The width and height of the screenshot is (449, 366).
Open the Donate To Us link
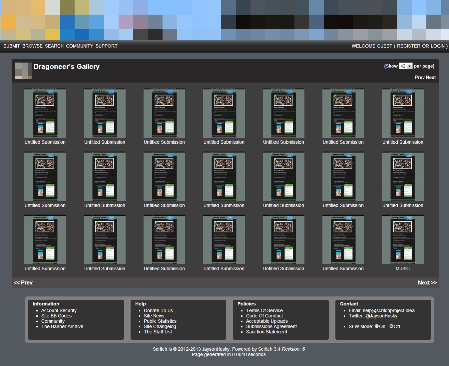[158, 310]
